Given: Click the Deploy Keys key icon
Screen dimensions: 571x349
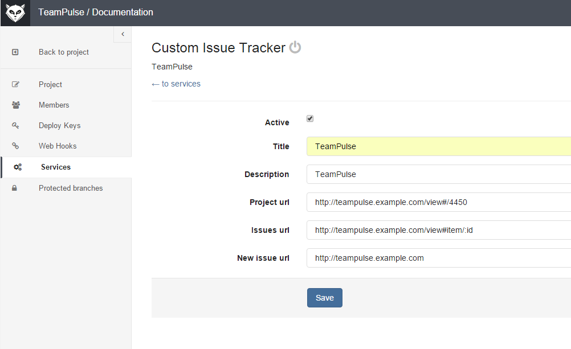Looking at the screenshot, I should pos(15,126).
